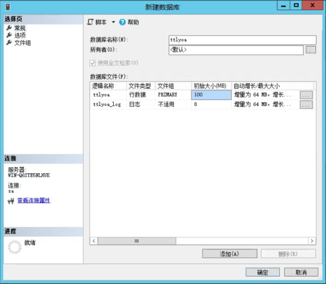Screen dimensions: 326x284
Task: Click the 删除(R) button
Action: tap(288, 253)
